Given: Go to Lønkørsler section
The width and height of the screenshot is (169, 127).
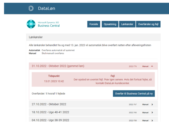Looking at the screenshot, I should [x=127, y=24].
